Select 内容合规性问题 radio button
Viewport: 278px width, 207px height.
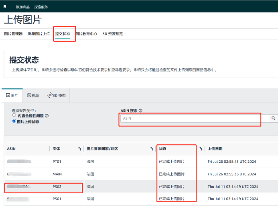click(x=14, y=115)
